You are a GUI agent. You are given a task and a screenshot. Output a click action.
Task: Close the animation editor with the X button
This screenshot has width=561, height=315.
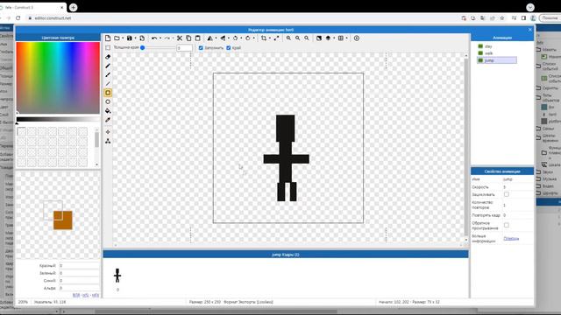(x=529, y=30)
